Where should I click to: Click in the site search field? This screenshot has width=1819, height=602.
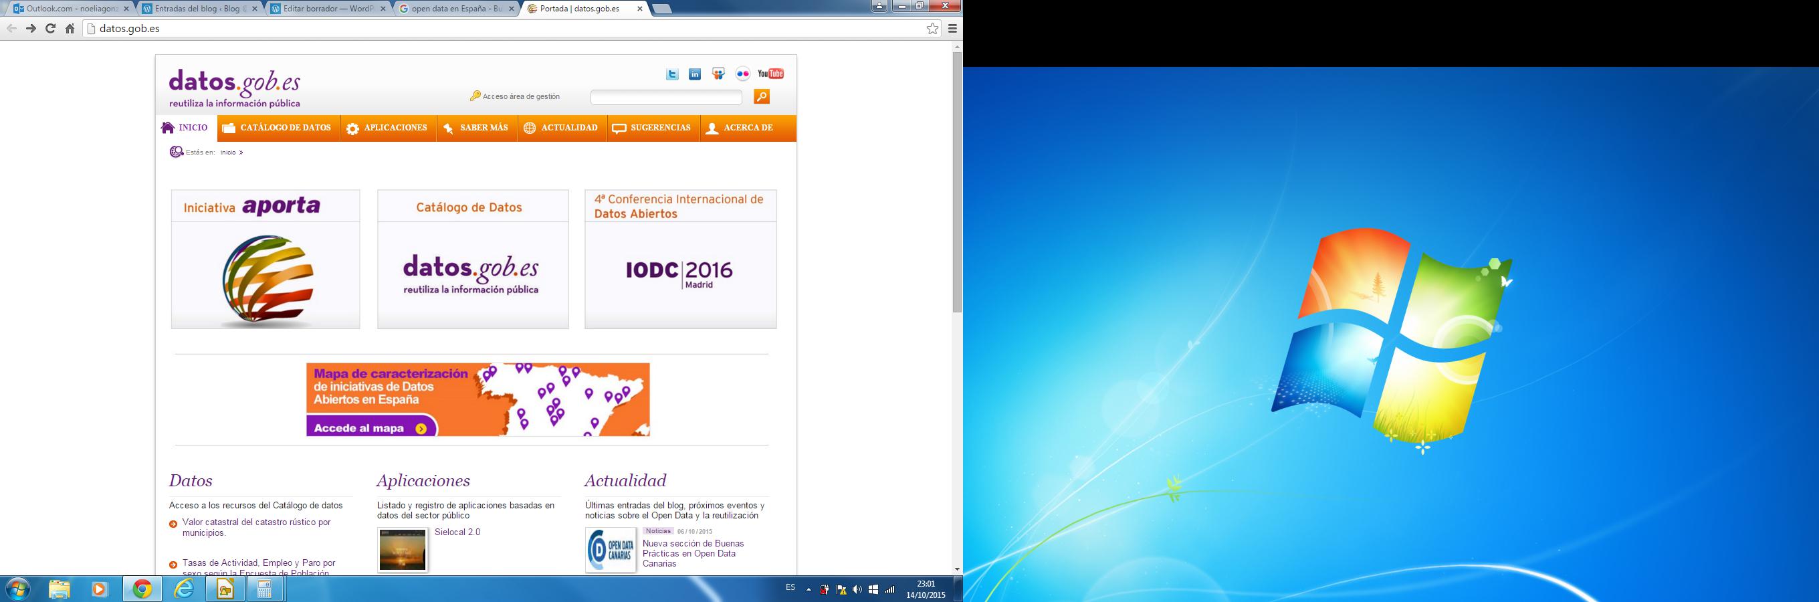[x=665, y=98]
